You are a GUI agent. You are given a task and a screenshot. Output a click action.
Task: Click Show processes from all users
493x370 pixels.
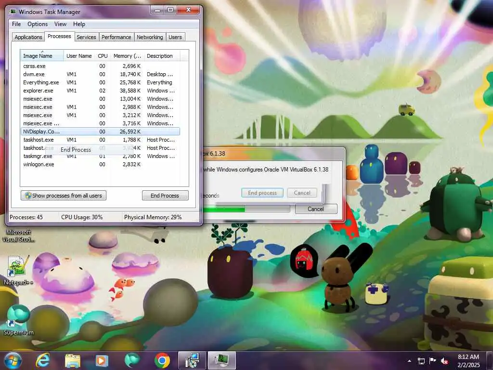(64, 196)
